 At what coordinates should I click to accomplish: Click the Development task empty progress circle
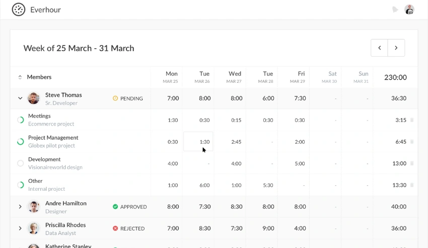pyautogui.click(x=21, y=163)
